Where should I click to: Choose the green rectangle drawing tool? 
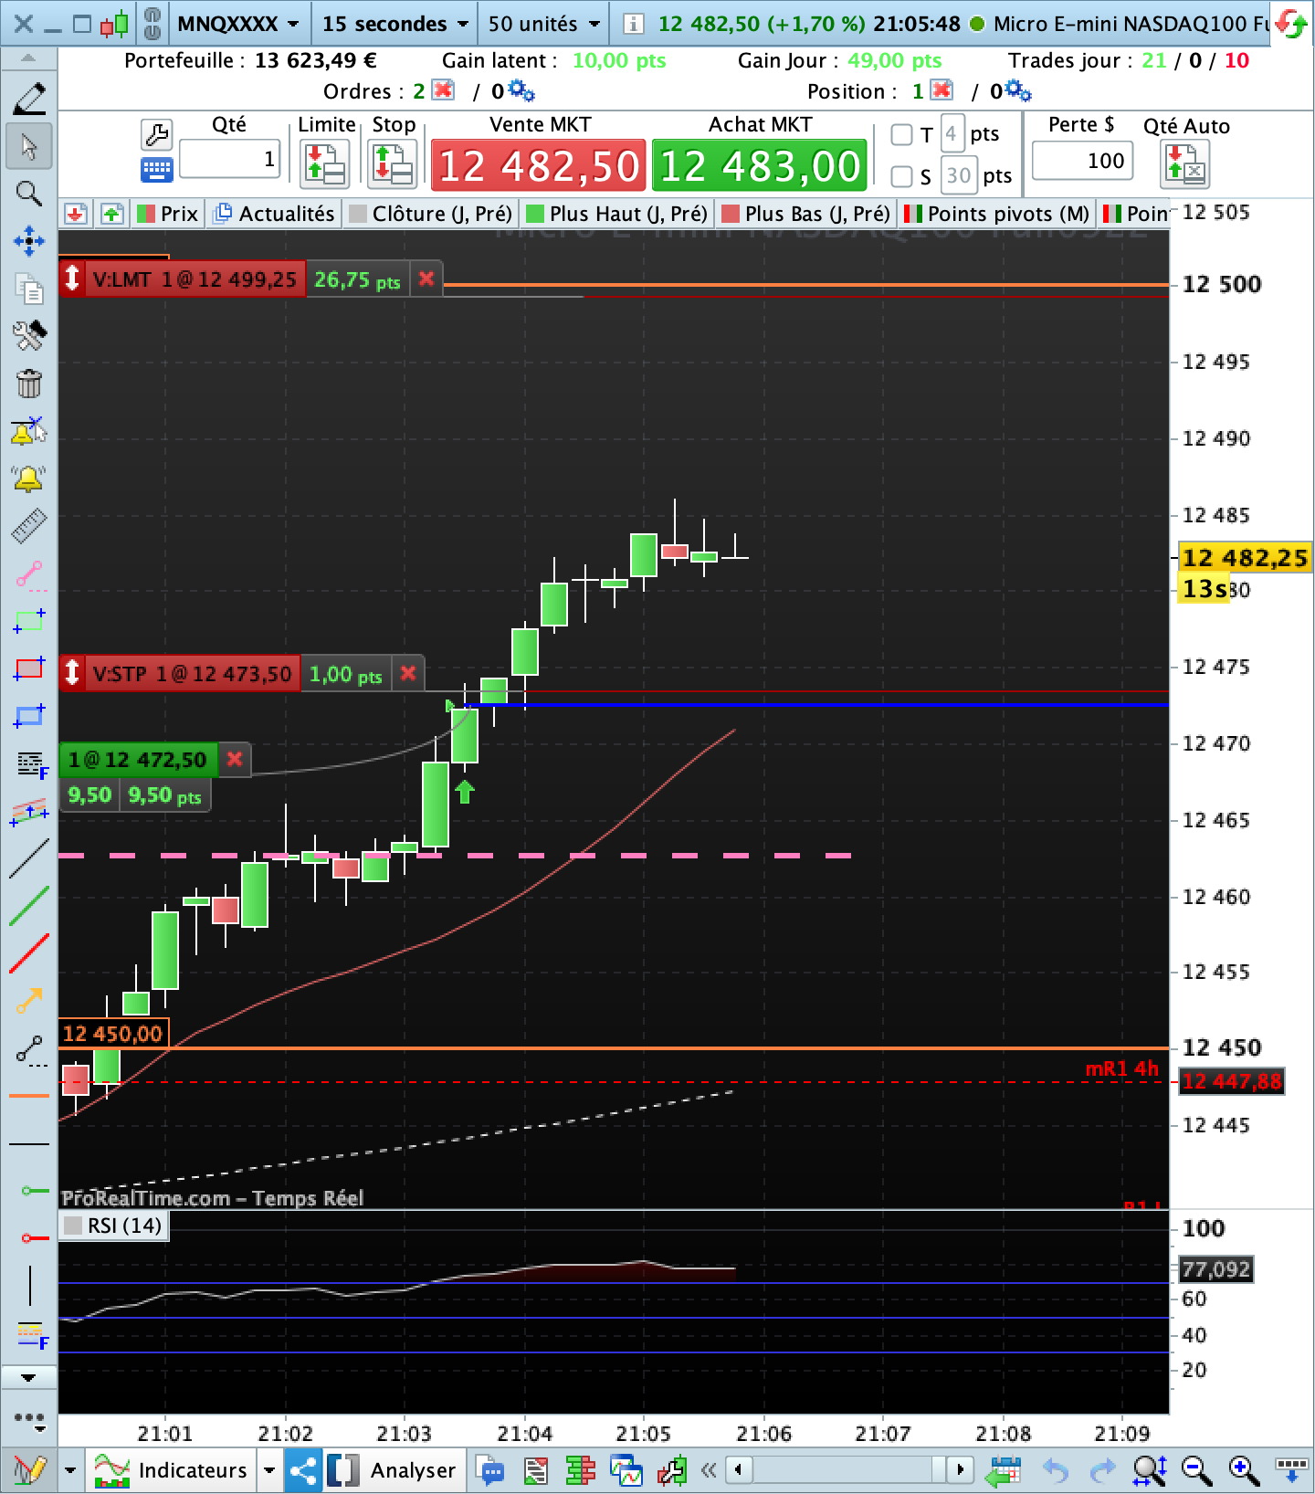point(29,621)
